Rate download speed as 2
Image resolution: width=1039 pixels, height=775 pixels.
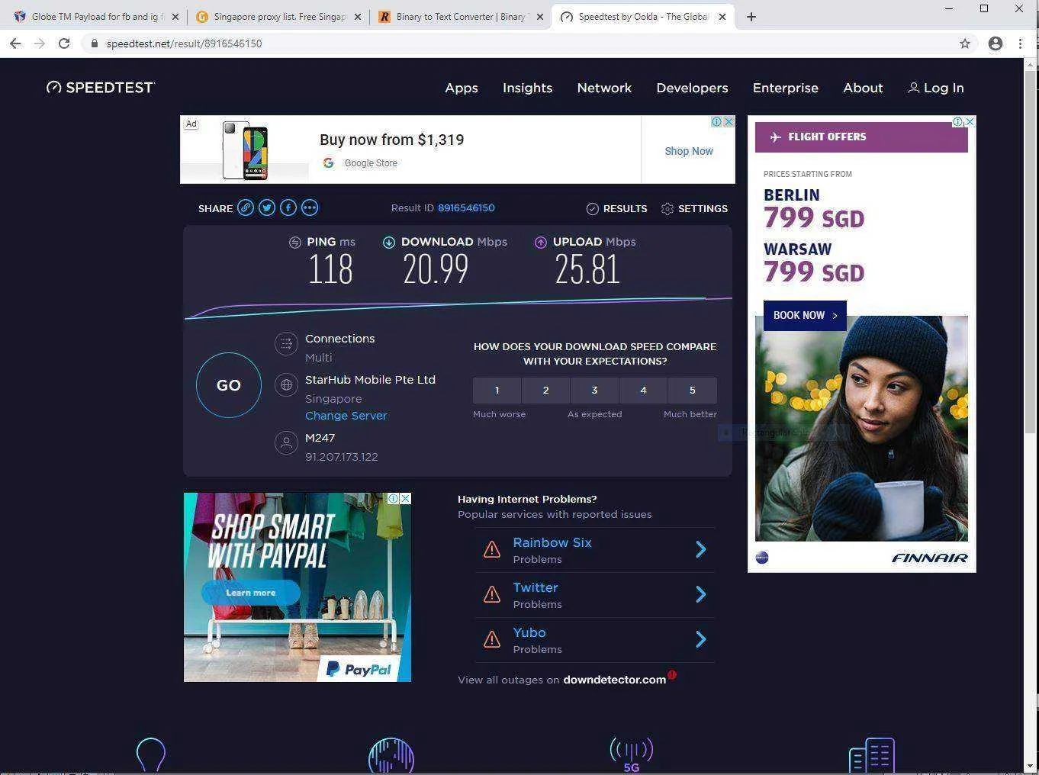(x=545, y=390)
